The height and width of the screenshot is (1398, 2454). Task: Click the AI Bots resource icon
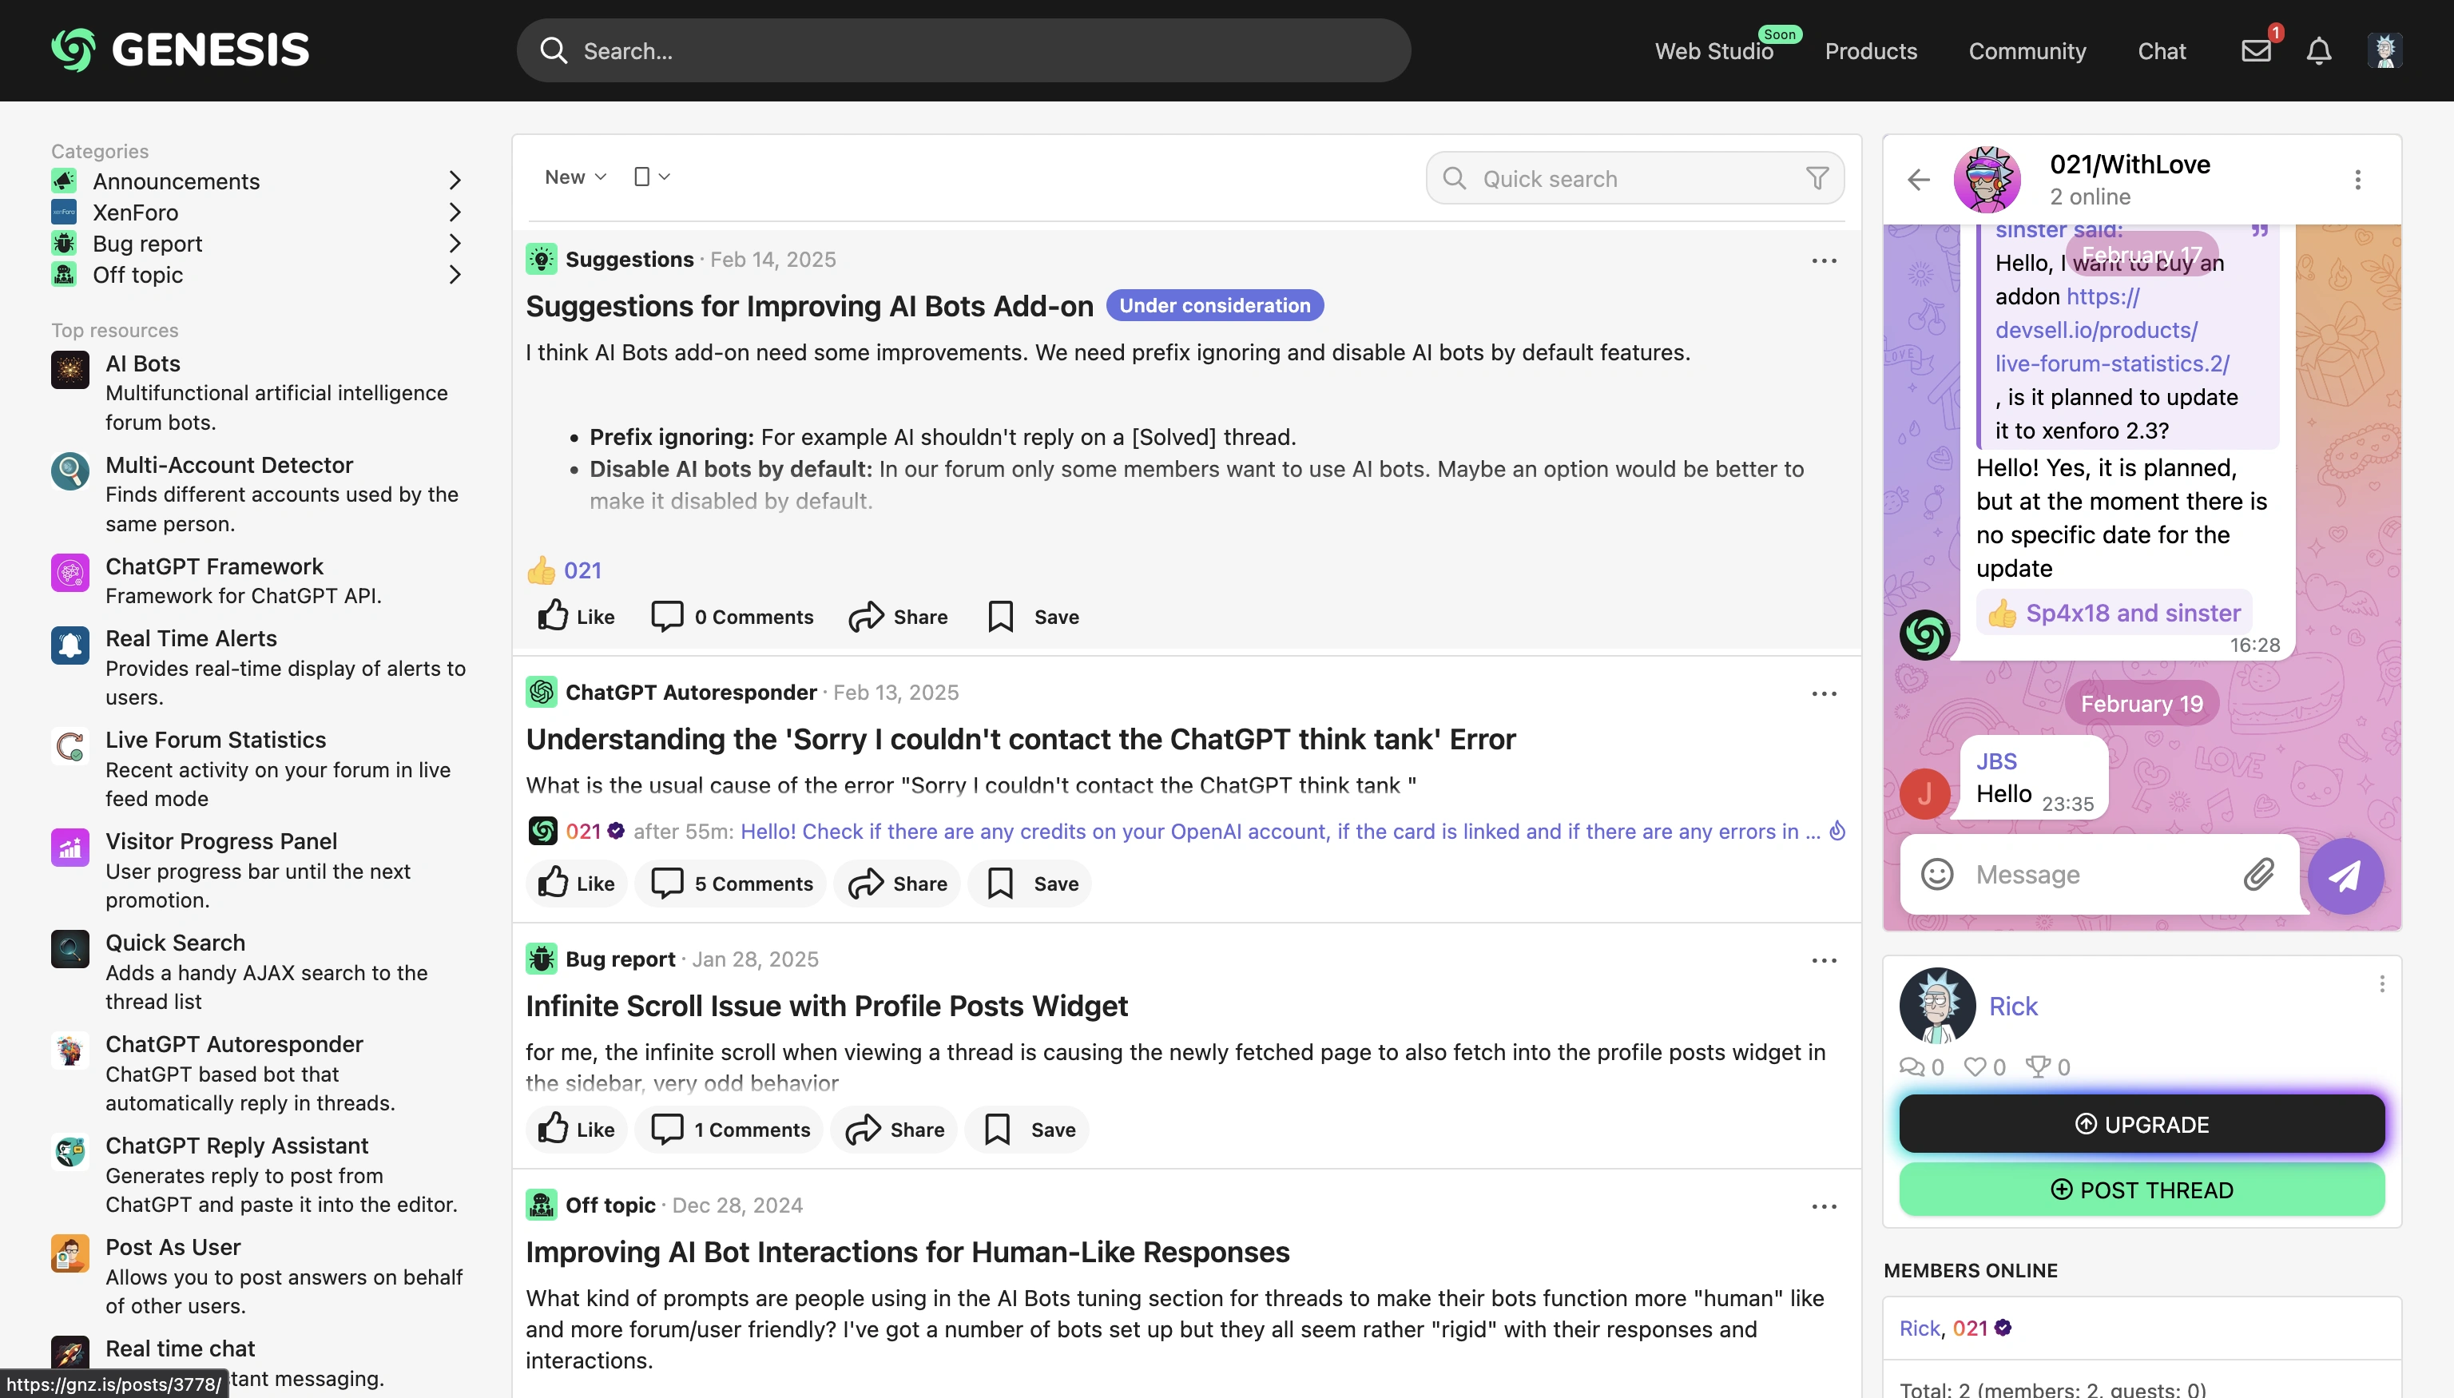[70, 370]
